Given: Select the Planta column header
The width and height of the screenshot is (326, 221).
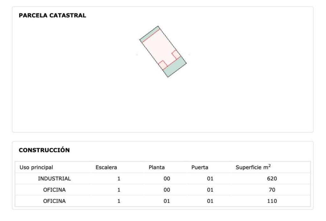Looking at the screenshot, I should tap(157, 167).
